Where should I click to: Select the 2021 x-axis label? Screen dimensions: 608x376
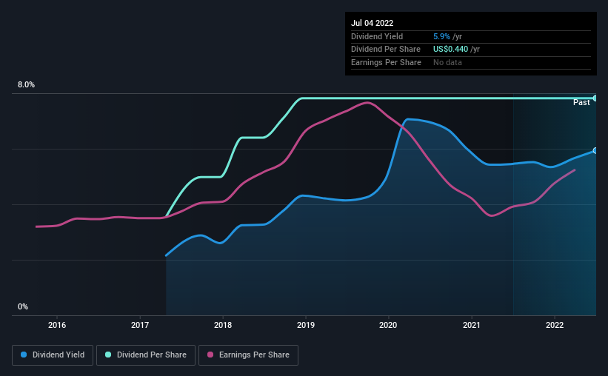(472, 325)
